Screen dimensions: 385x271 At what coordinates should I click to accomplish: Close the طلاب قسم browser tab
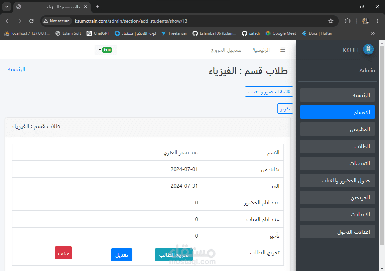pos(86,7)
